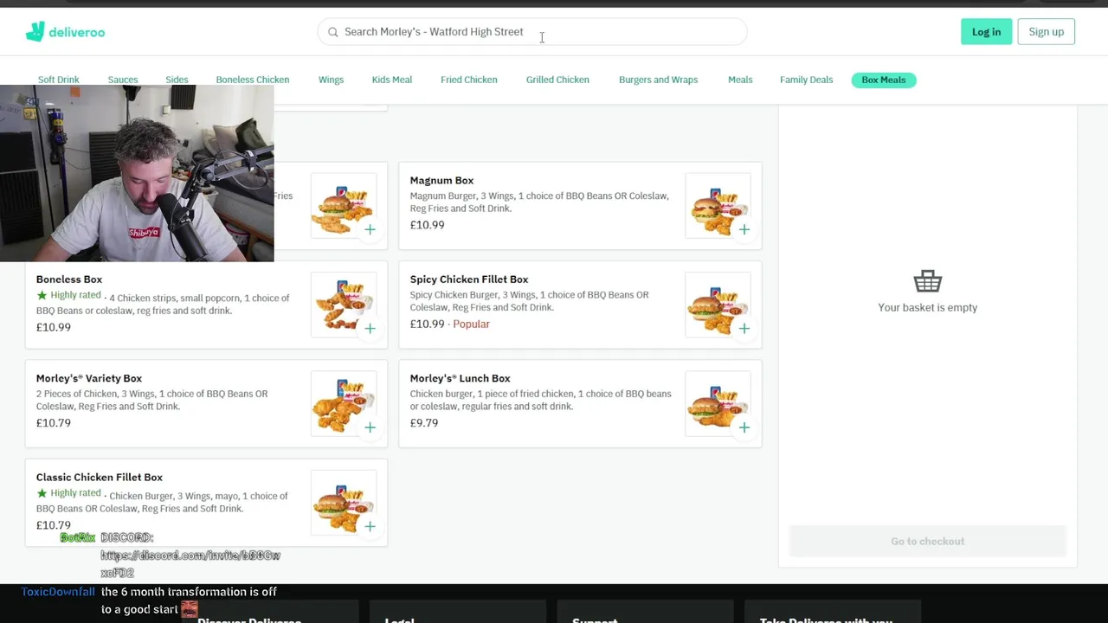Click ToxicDownfall username in chat
Viewport: 1108px width, 623px height.
click(58, 592)
